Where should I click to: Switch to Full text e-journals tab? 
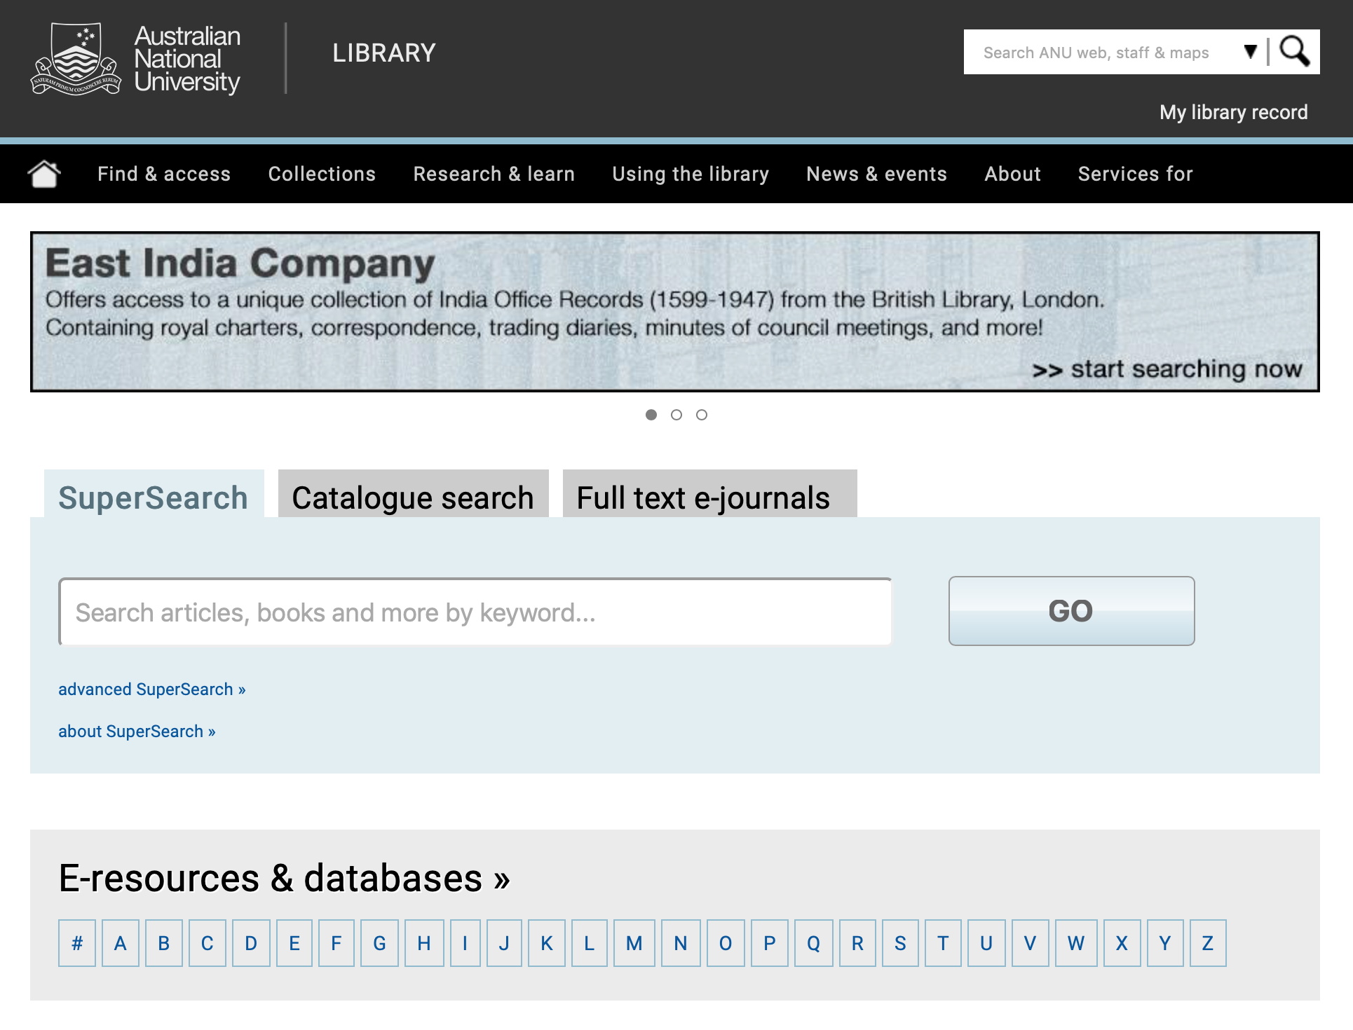tap(710, 495)
